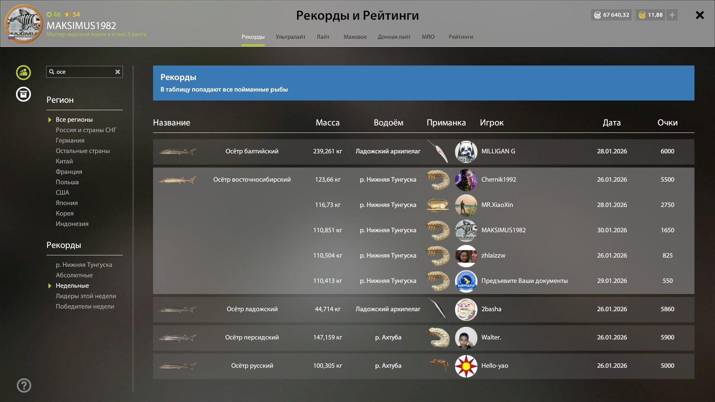This screenshot has width=715, height=402.
Task: Select the Япония region
Action: [x=67, y=203]
